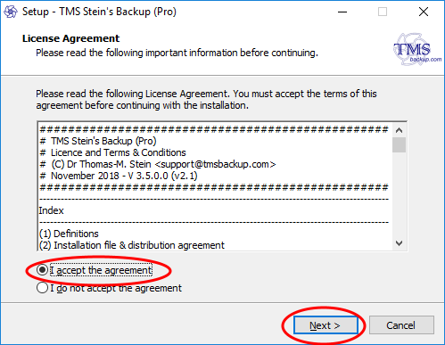The height and width of the screenshot is (345, 445).
Task: Click the license scrollbar up arrow
Action: pos(399,130)
